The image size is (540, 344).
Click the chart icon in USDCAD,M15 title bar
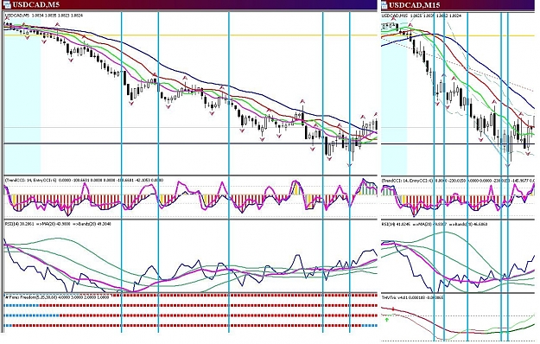click(x=384, y=5)
